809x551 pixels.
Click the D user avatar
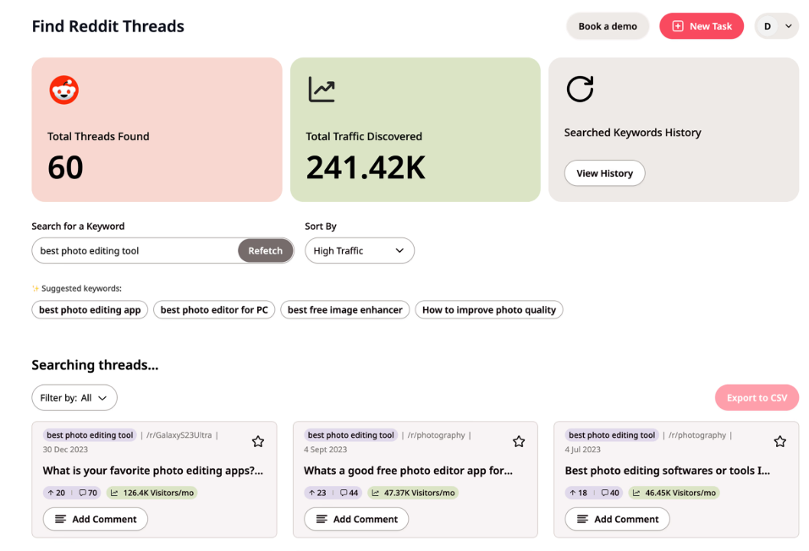(768, 26)
